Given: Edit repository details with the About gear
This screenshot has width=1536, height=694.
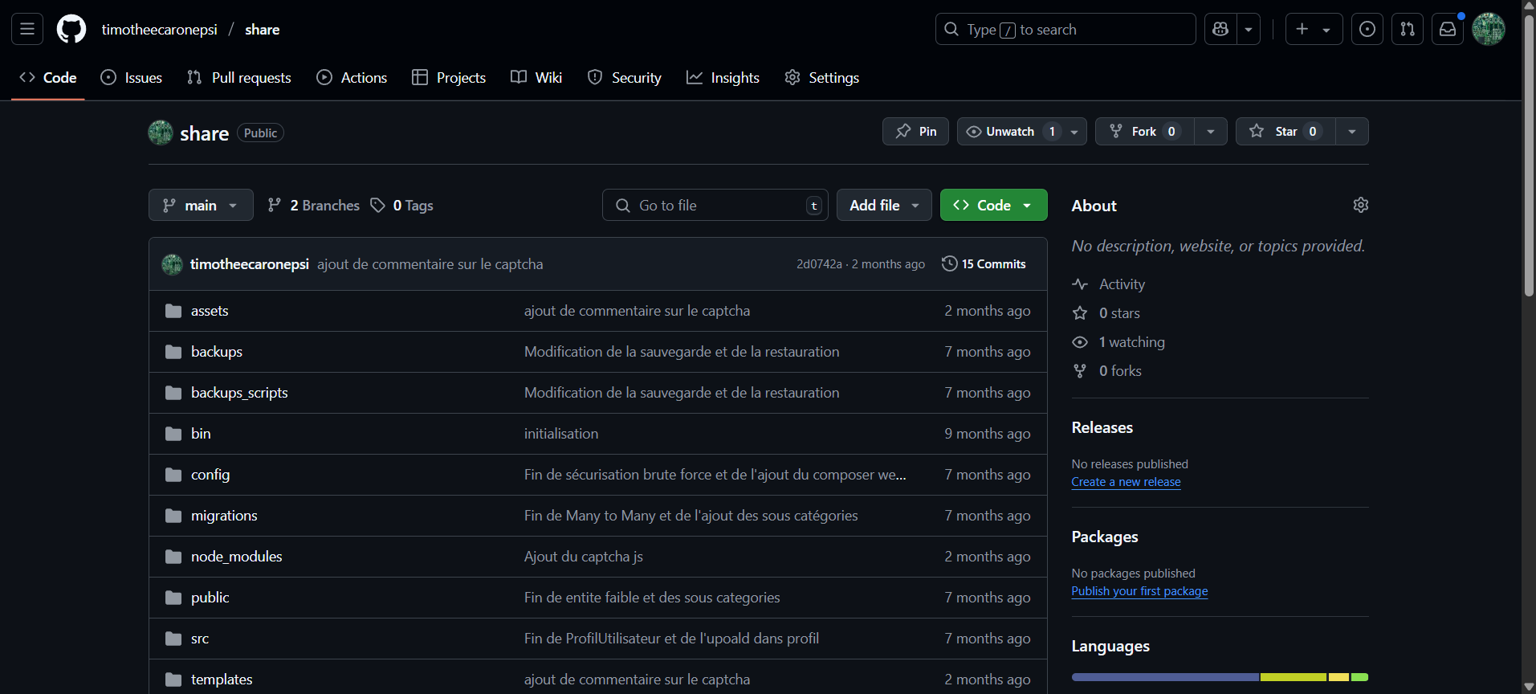Looking at the screenshot, I should [x=1360, y=205].
